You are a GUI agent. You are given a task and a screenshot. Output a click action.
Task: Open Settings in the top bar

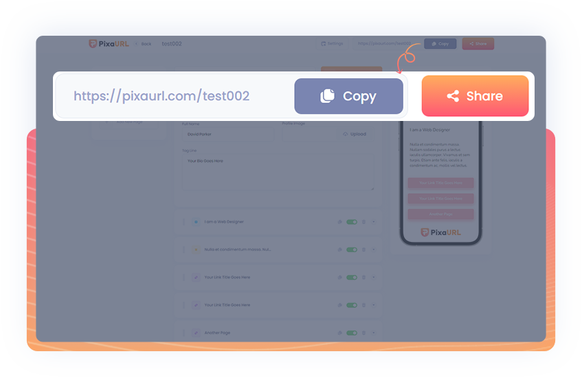tap(332, 43)
